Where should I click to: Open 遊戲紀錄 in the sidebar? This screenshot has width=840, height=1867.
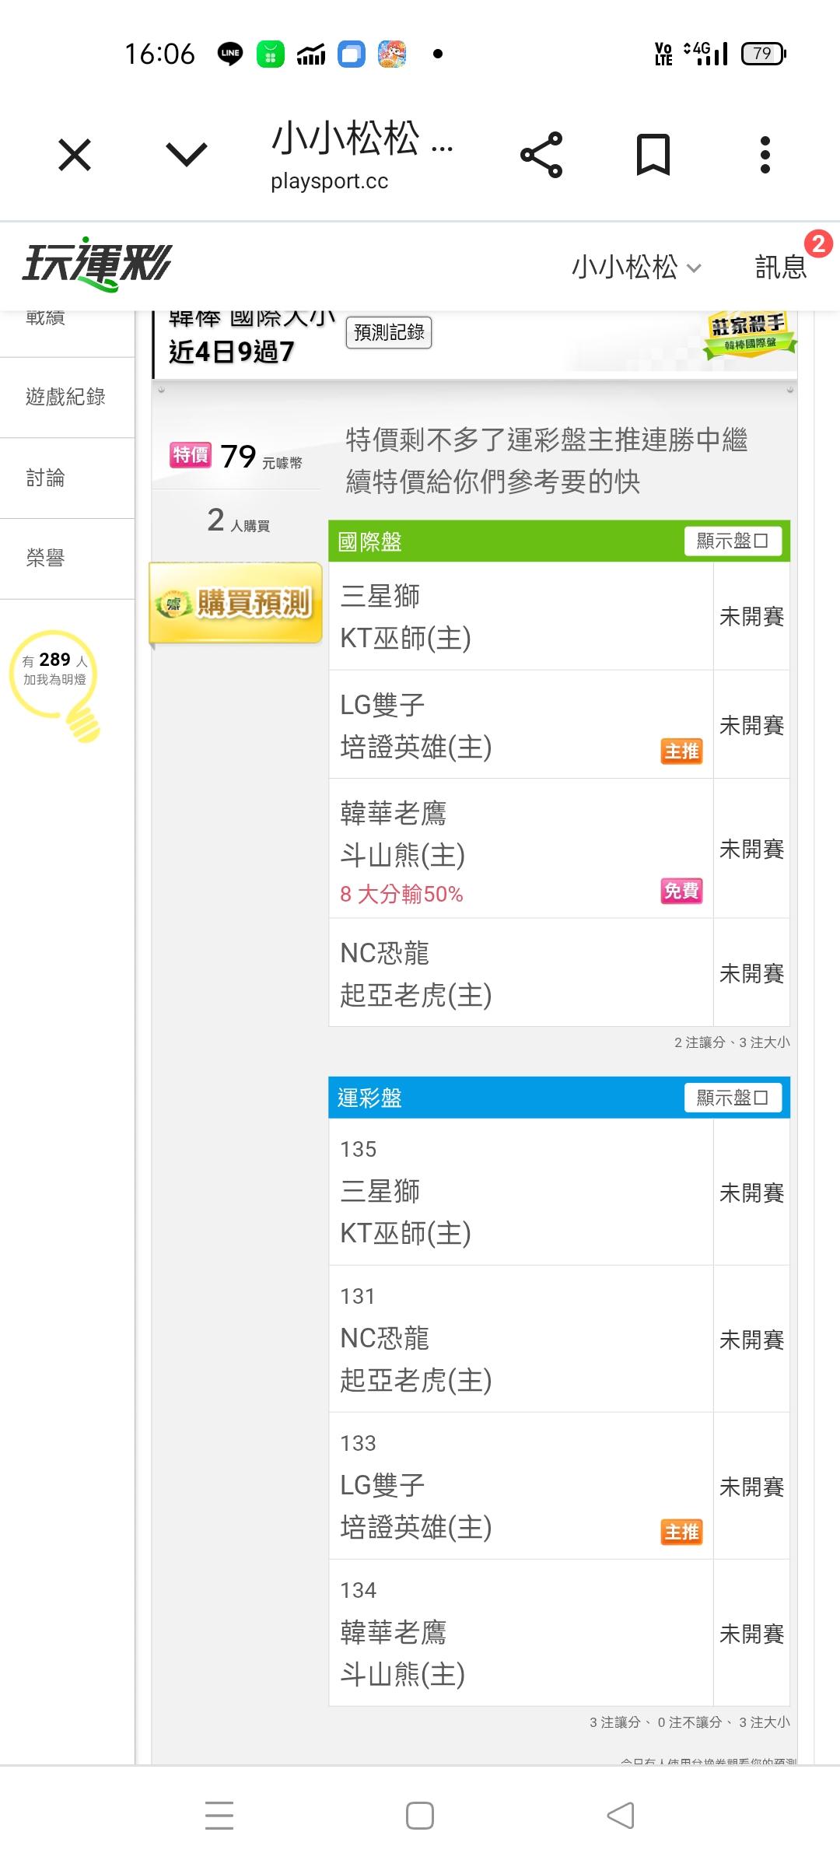coord(65,397)
